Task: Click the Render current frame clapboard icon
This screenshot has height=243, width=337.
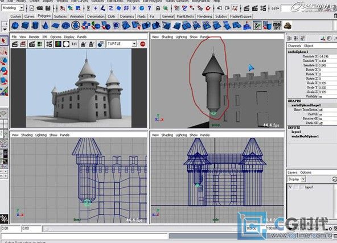Action: point(246,9)
